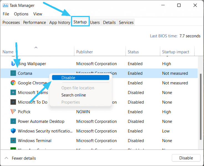Click the Last BIOS time value

pos(190,36)
